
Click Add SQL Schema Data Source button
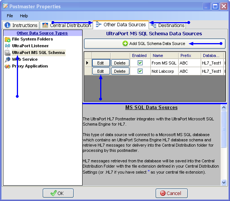pyautogui.click(x=154, y=43)
